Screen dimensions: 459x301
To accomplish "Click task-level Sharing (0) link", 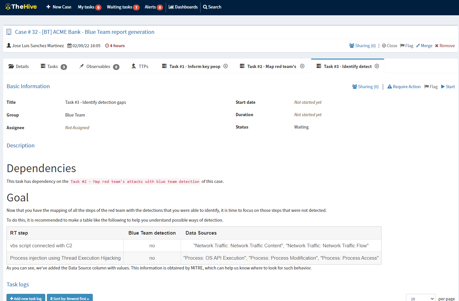I will [x=365, y=87].
